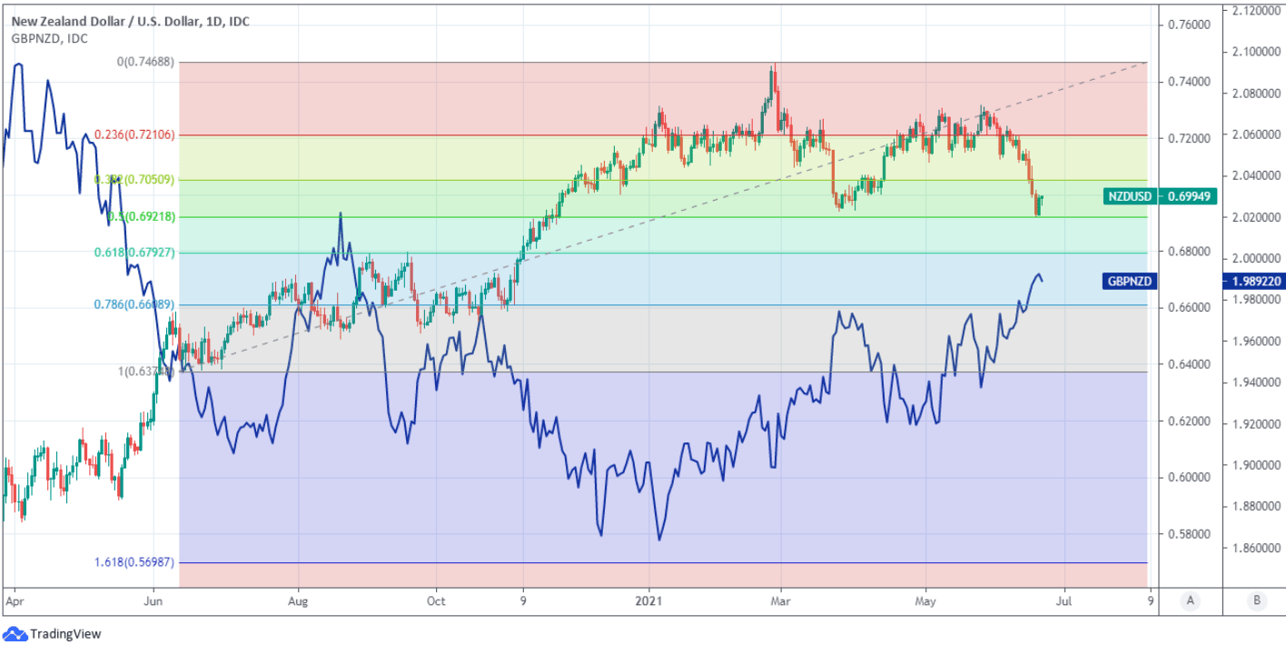Click the 0.786 Fibonacci level label

pos(136,304)
